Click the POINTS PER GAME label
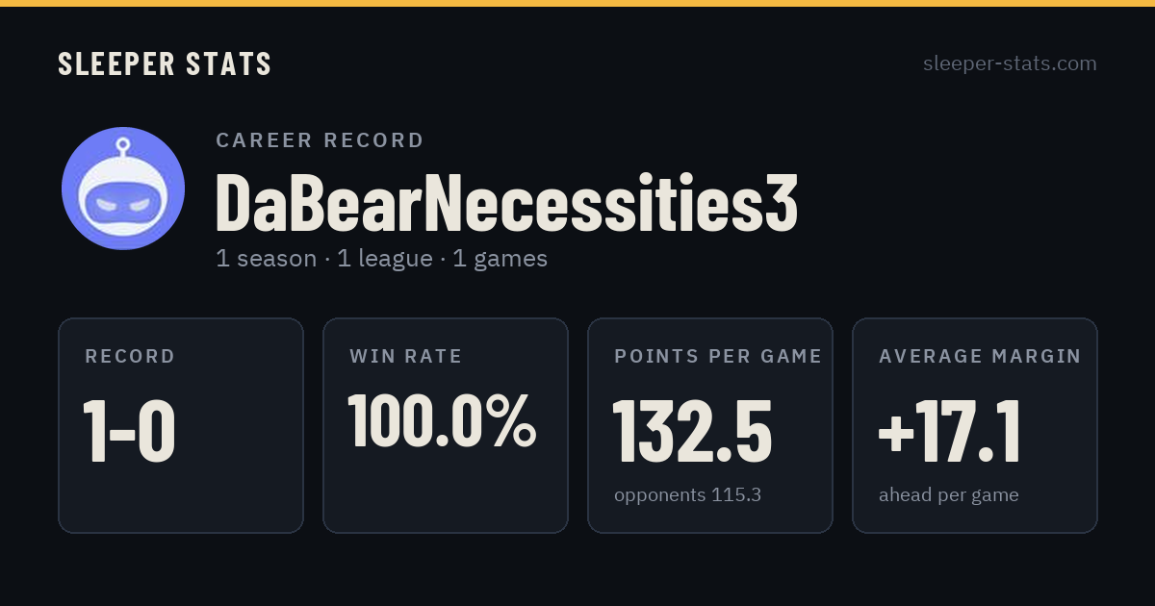The image size is (1155, 606). tap(718, 356)
